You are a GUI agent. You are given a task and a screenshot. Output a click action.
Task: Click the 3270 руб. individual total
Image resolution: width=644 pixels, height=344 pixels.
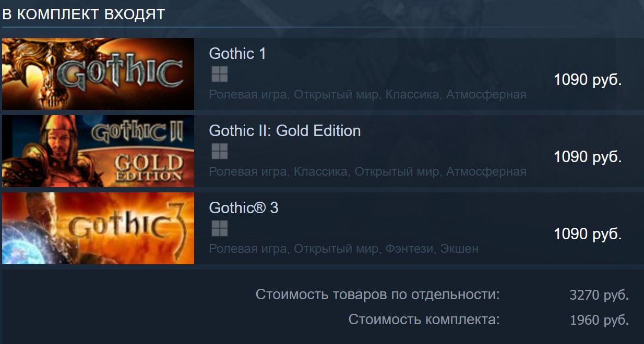(599, 296)
